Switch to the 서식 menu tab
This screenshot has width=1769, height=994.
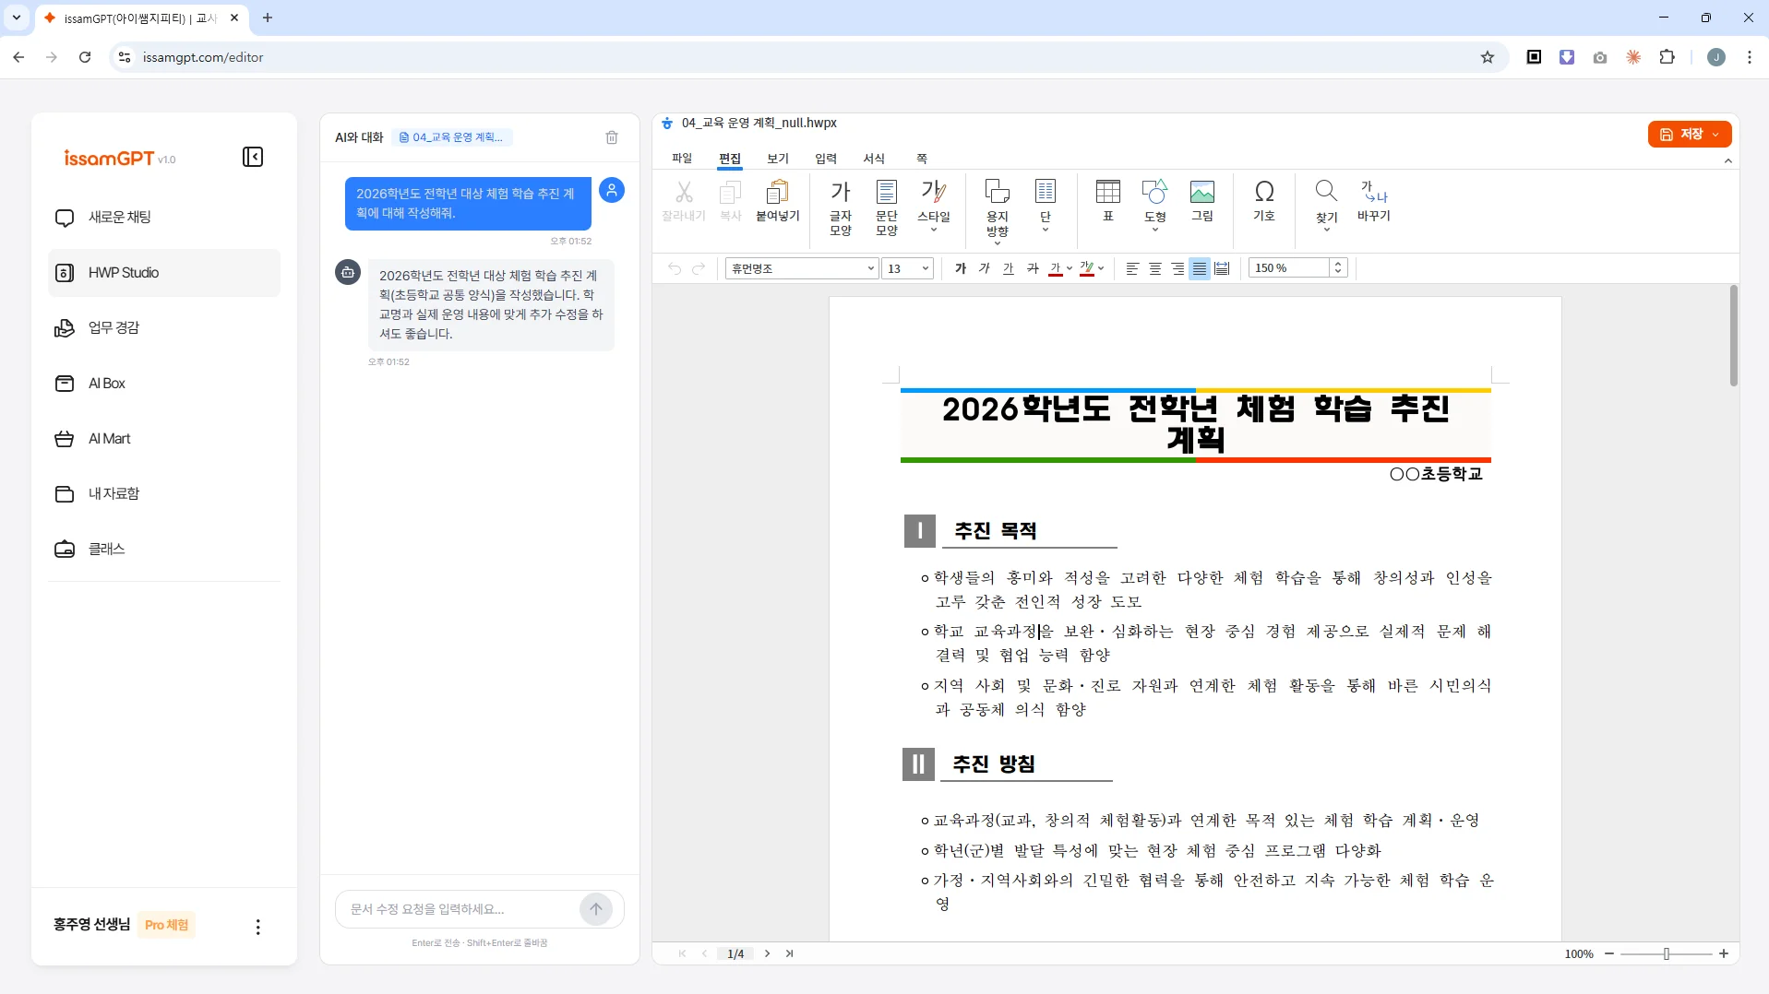click(874, 158)
